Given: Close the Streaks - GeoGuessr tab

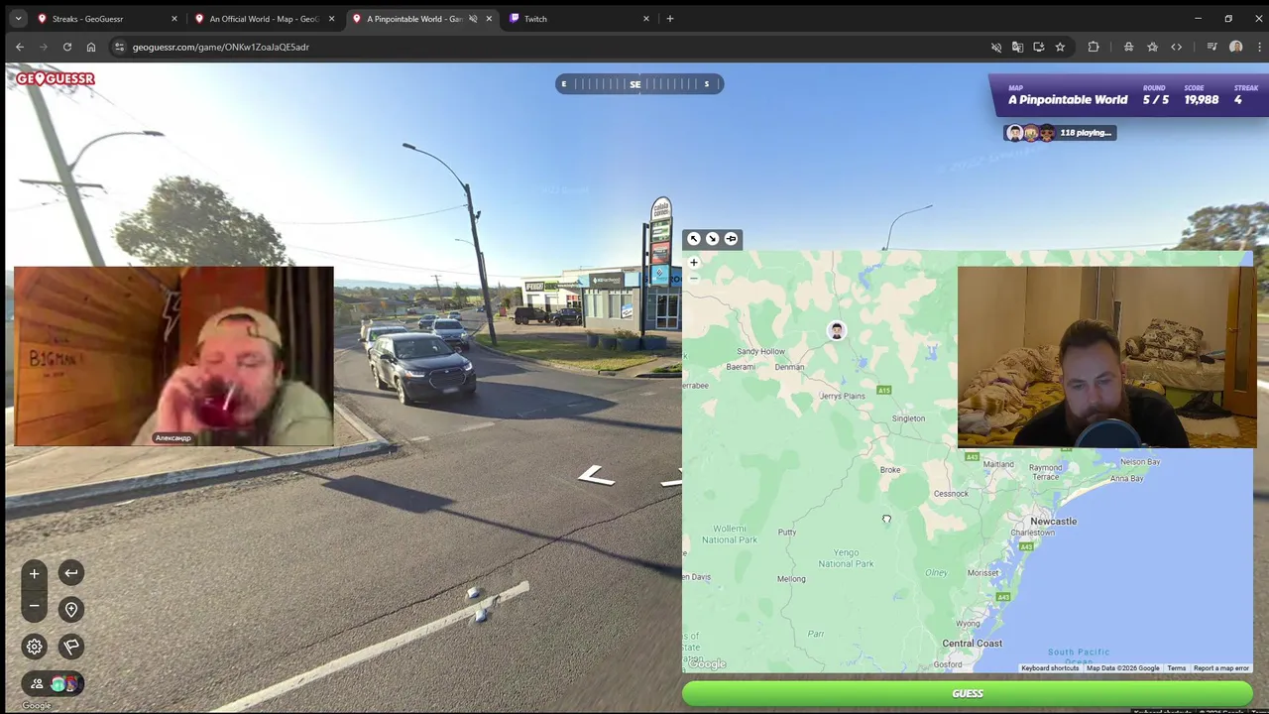Looking at the screenshot, I should [x=174, y=19].
